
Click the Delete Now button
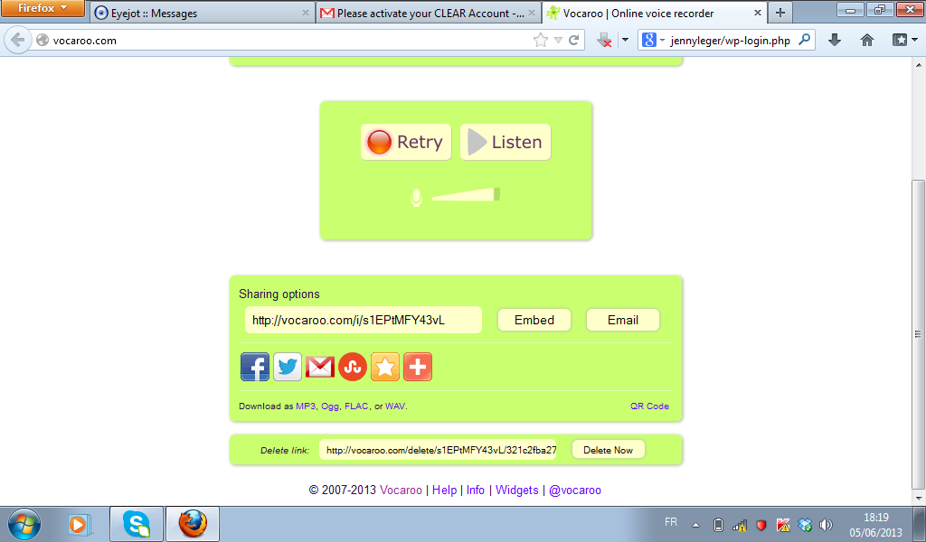click(608, 450)
